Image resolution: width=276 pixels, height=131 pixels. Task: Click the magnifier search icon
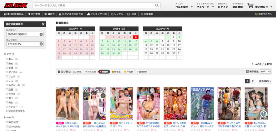(x=157, y=6)
